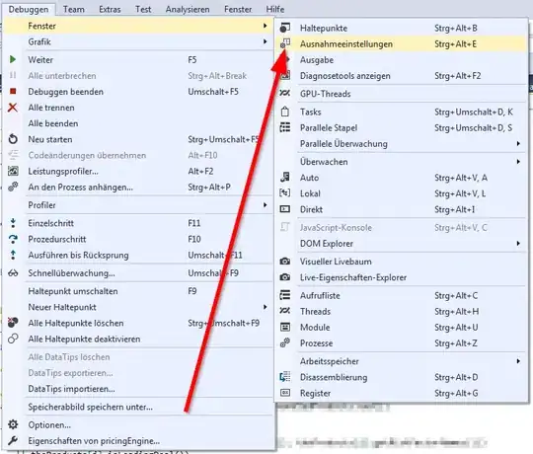
Task: Click the Direkt window icon
Action: click(285, 209)
